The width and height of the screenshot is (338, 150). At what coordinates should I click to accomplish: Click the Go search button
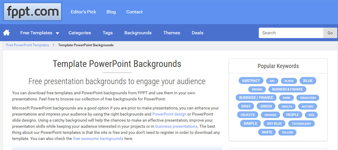(x=330, y=33)
